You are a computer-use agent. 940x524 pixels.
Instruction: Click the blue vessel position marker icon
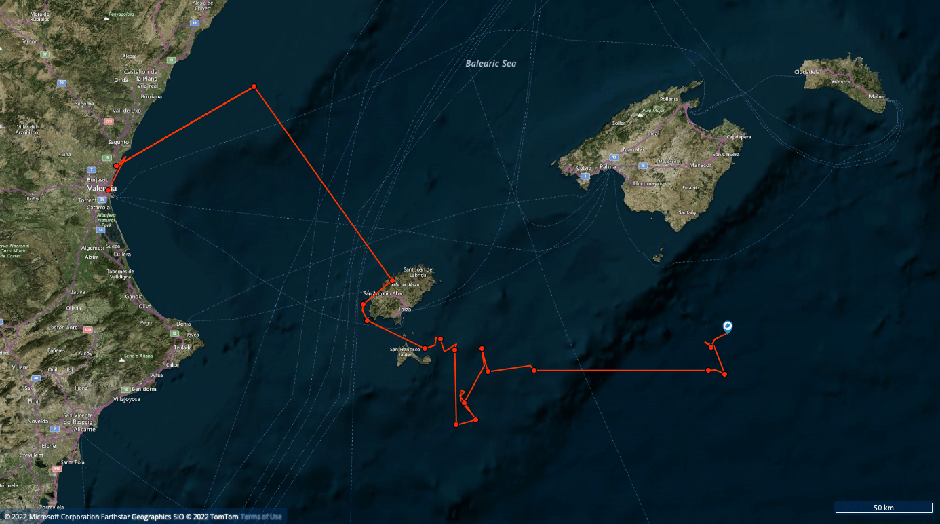tap(727, 327)
